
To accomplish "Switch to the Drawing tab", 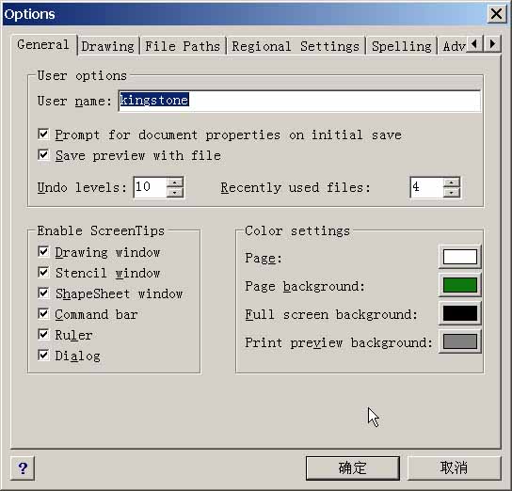I will click(107, 46).
